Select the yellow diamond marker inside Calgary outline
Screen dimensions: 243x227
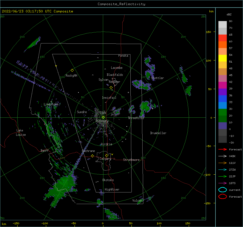point(107,155)
